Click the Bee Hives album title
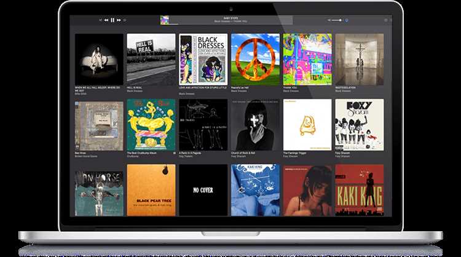The height and width of the screenshot is (257, 461). 81,153
